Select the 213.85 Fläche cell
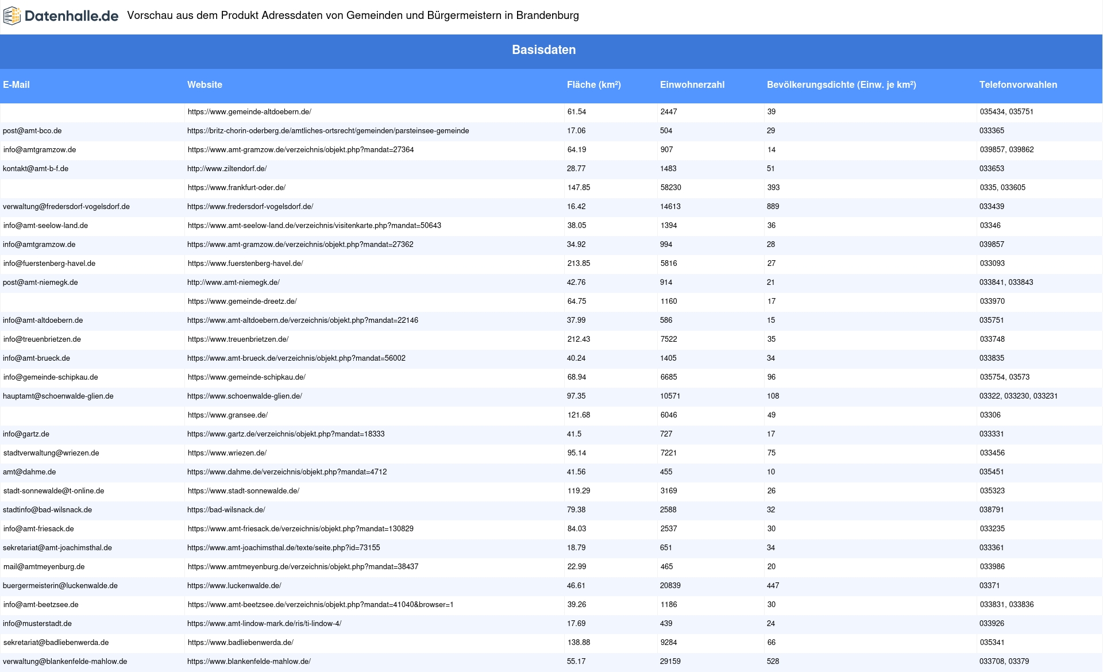This screenshot has height=672, width=1103. click(579, 264)
